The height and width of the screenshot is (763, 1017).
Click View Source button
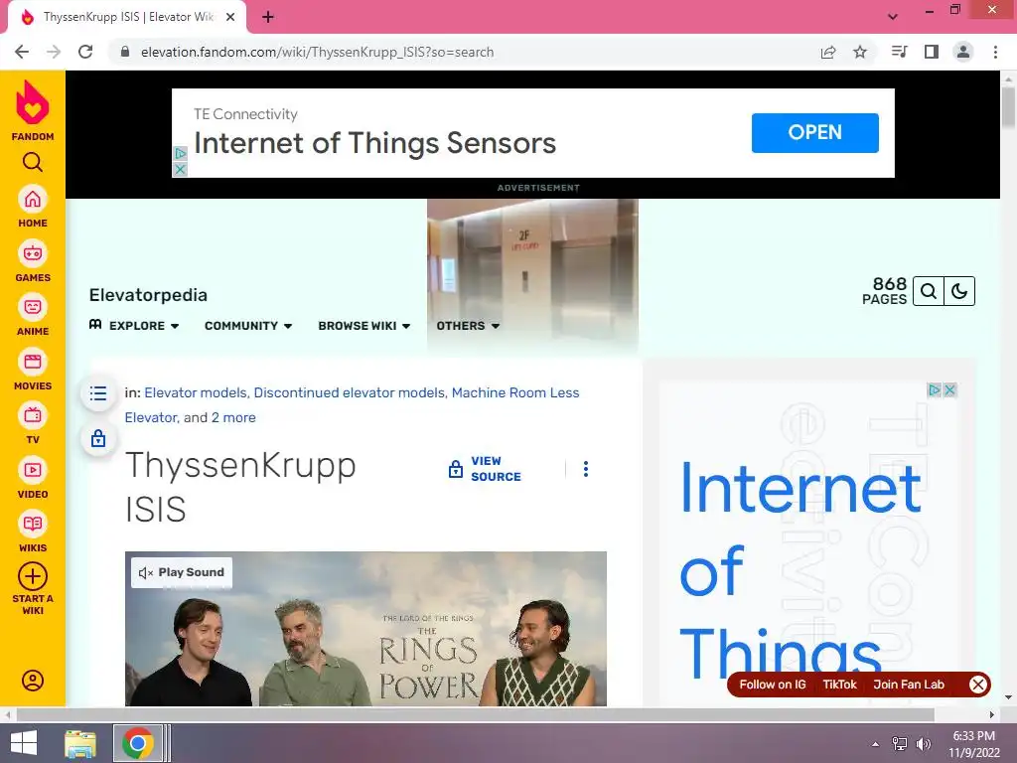485,469
